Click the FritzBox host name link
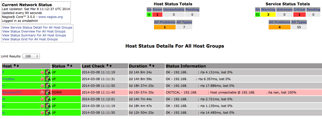322x119 pixels. point(8,79)
